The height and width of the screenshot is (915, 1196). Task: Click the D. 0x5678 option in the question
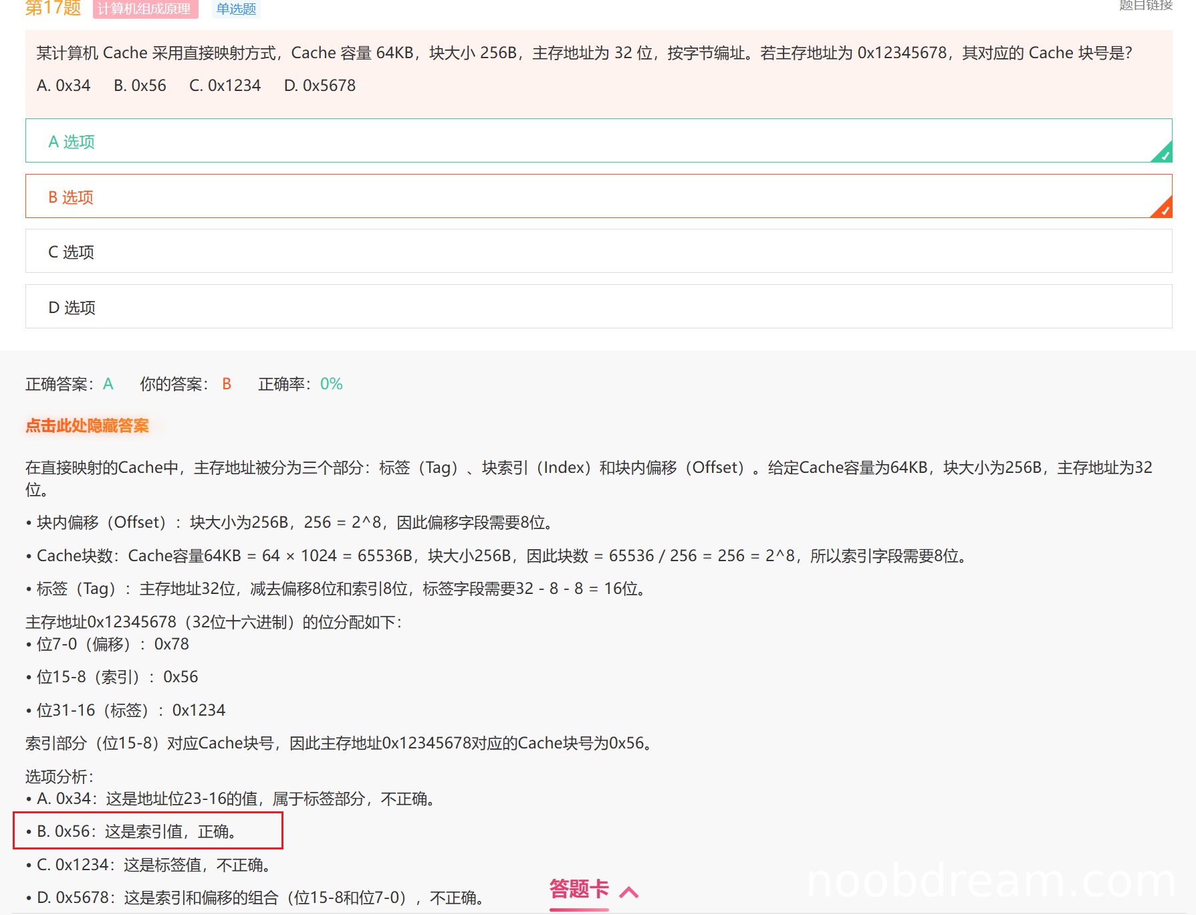click(320, 86)
